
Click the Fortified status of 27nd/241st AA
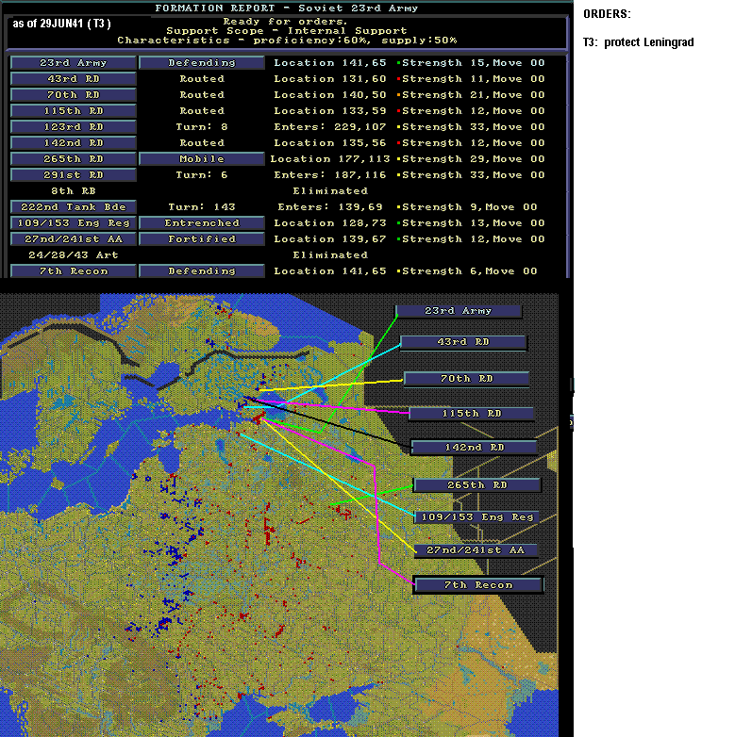(202, 239)
